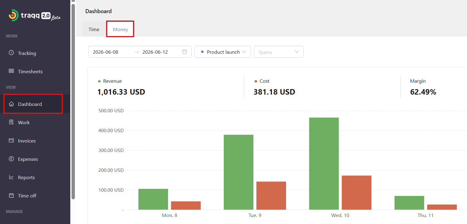Click the Time off calendar icon

click(x=11, y=196)
